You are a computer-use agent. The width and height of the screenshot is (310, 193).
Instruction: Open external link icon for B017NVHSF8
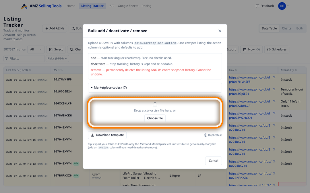274,77
